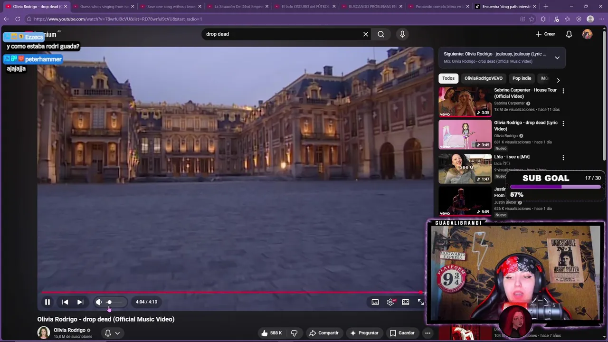Search with voice microphone
608x342 pixels.
coord(402,34)
